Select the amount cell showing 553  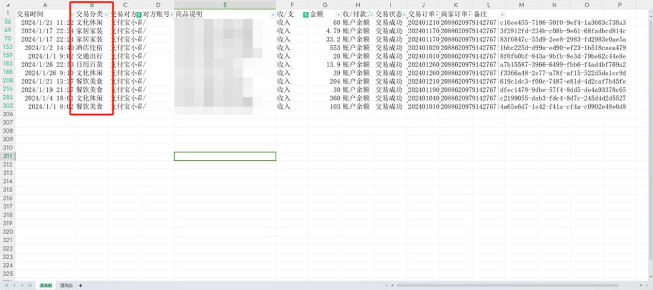coord(325,48)
